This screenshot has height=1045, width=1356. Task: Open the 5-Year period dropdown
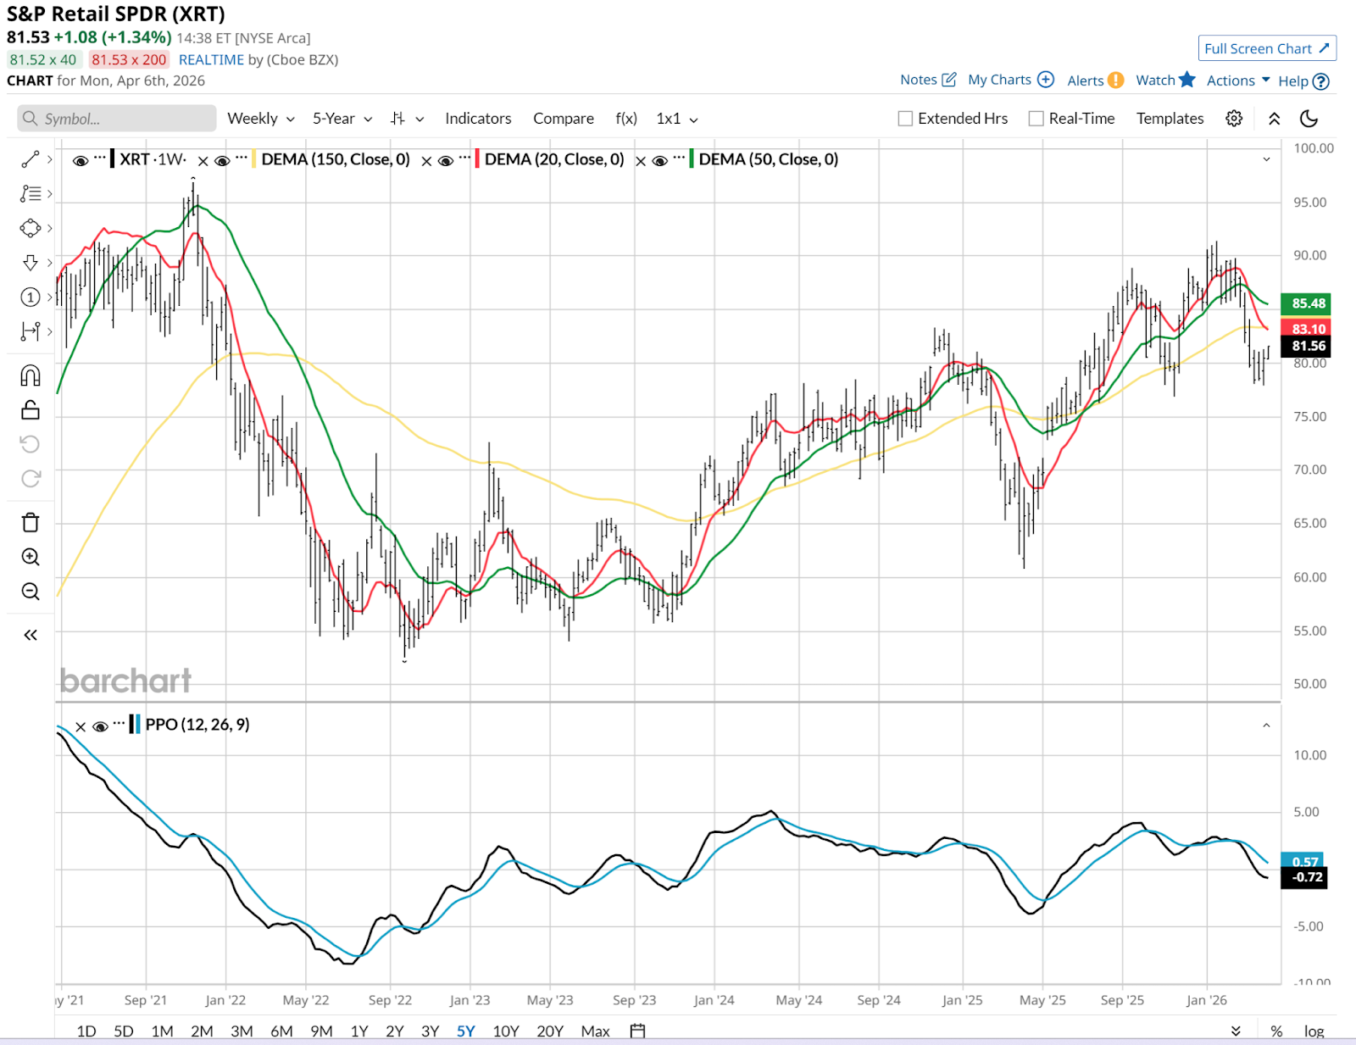[x=342, y=119]
